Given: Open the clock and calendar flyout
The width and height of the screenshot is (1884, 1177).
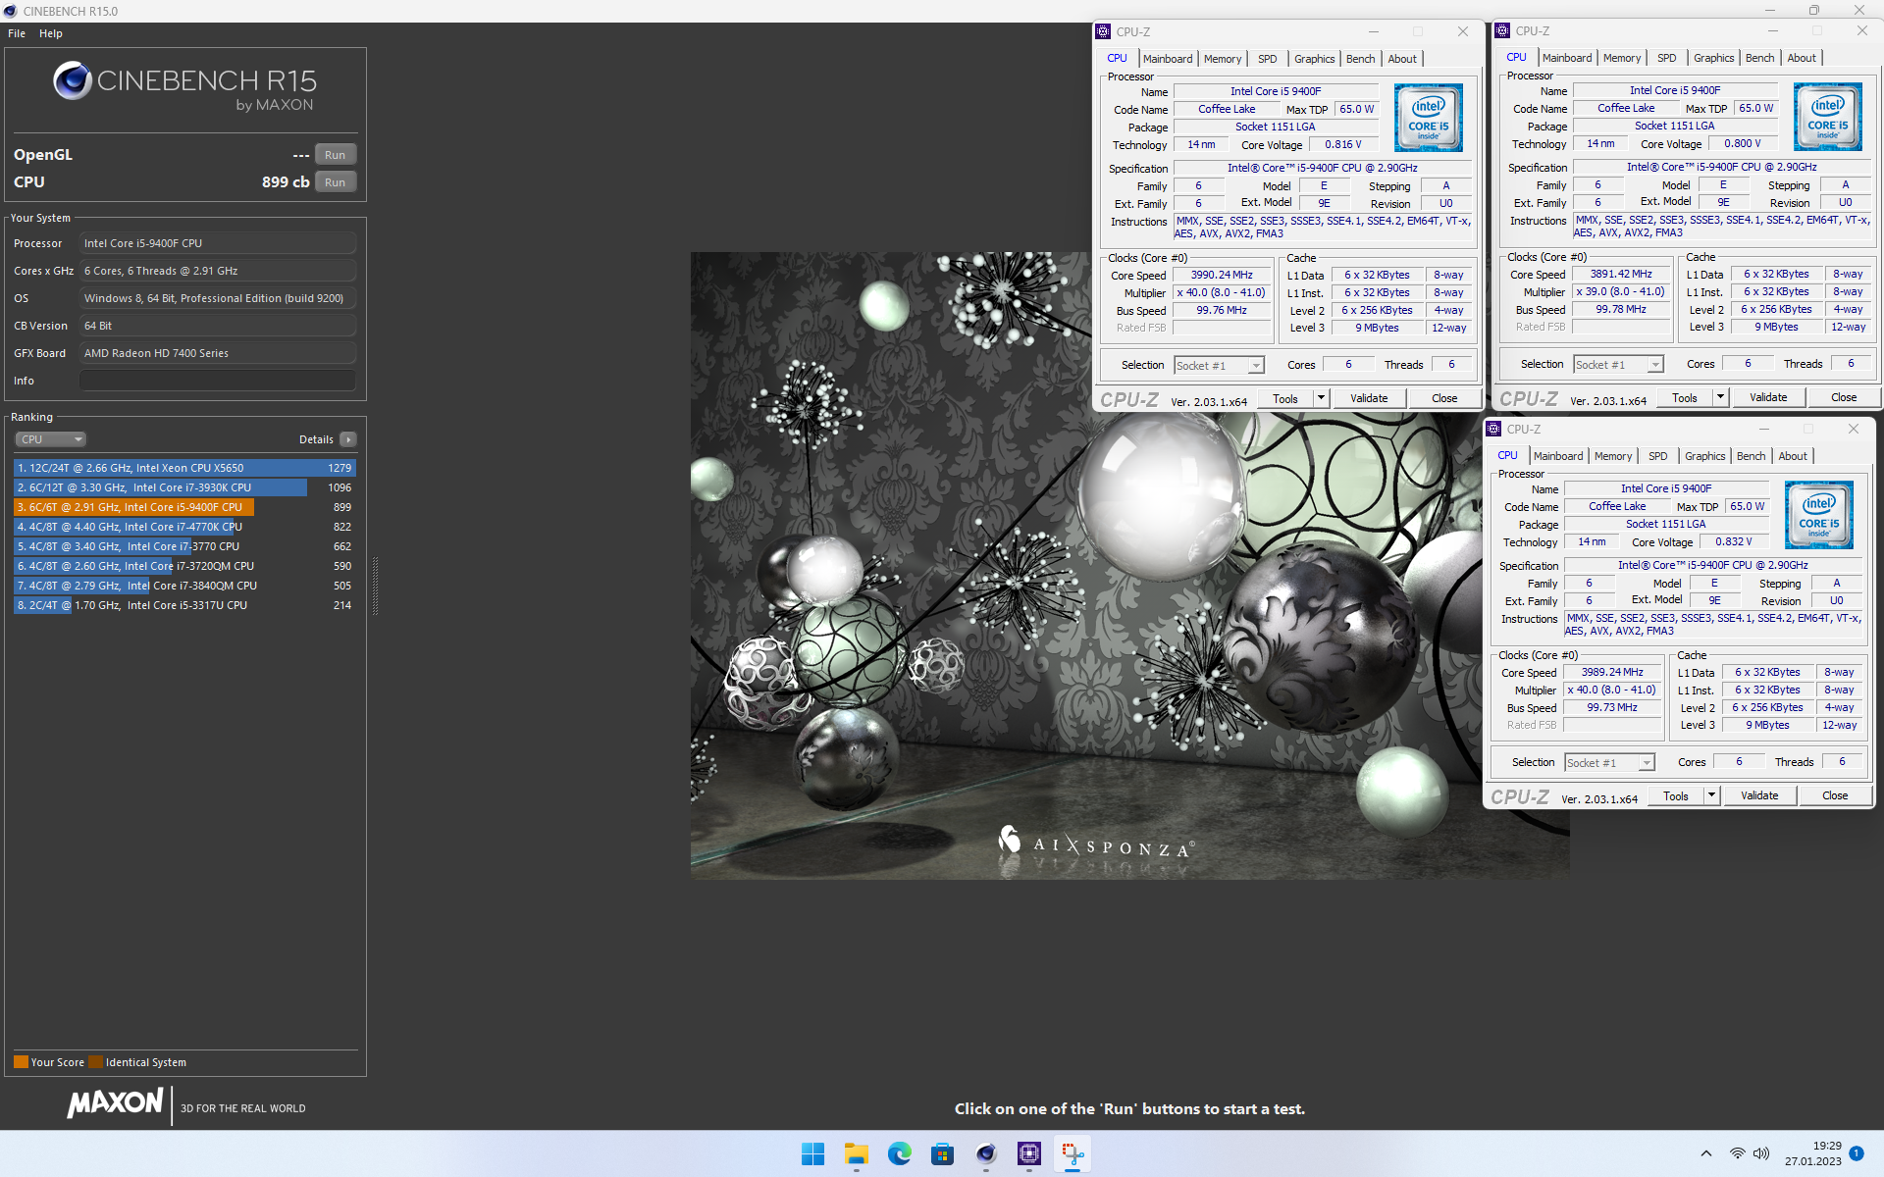Looking at the screenshot, I should (x=1813, y=1153).
